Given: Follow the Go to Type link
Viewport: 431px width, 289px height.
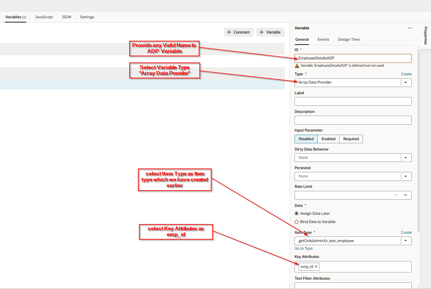Looking at the screenshot, I should [x=303, y=248].
